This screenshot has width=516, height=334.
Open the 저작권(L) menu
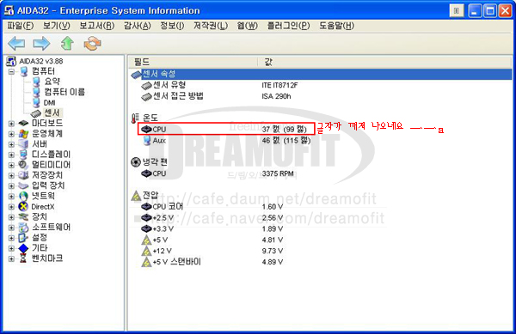[x=211, y=26]
